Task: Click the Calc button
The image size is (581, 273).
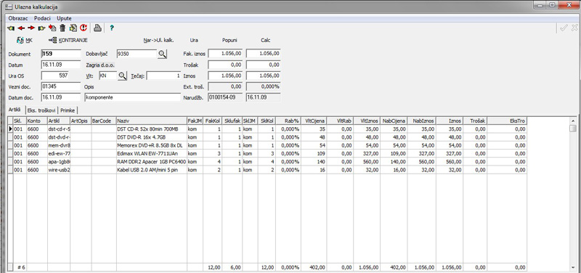Action: (x=265, y=41)
